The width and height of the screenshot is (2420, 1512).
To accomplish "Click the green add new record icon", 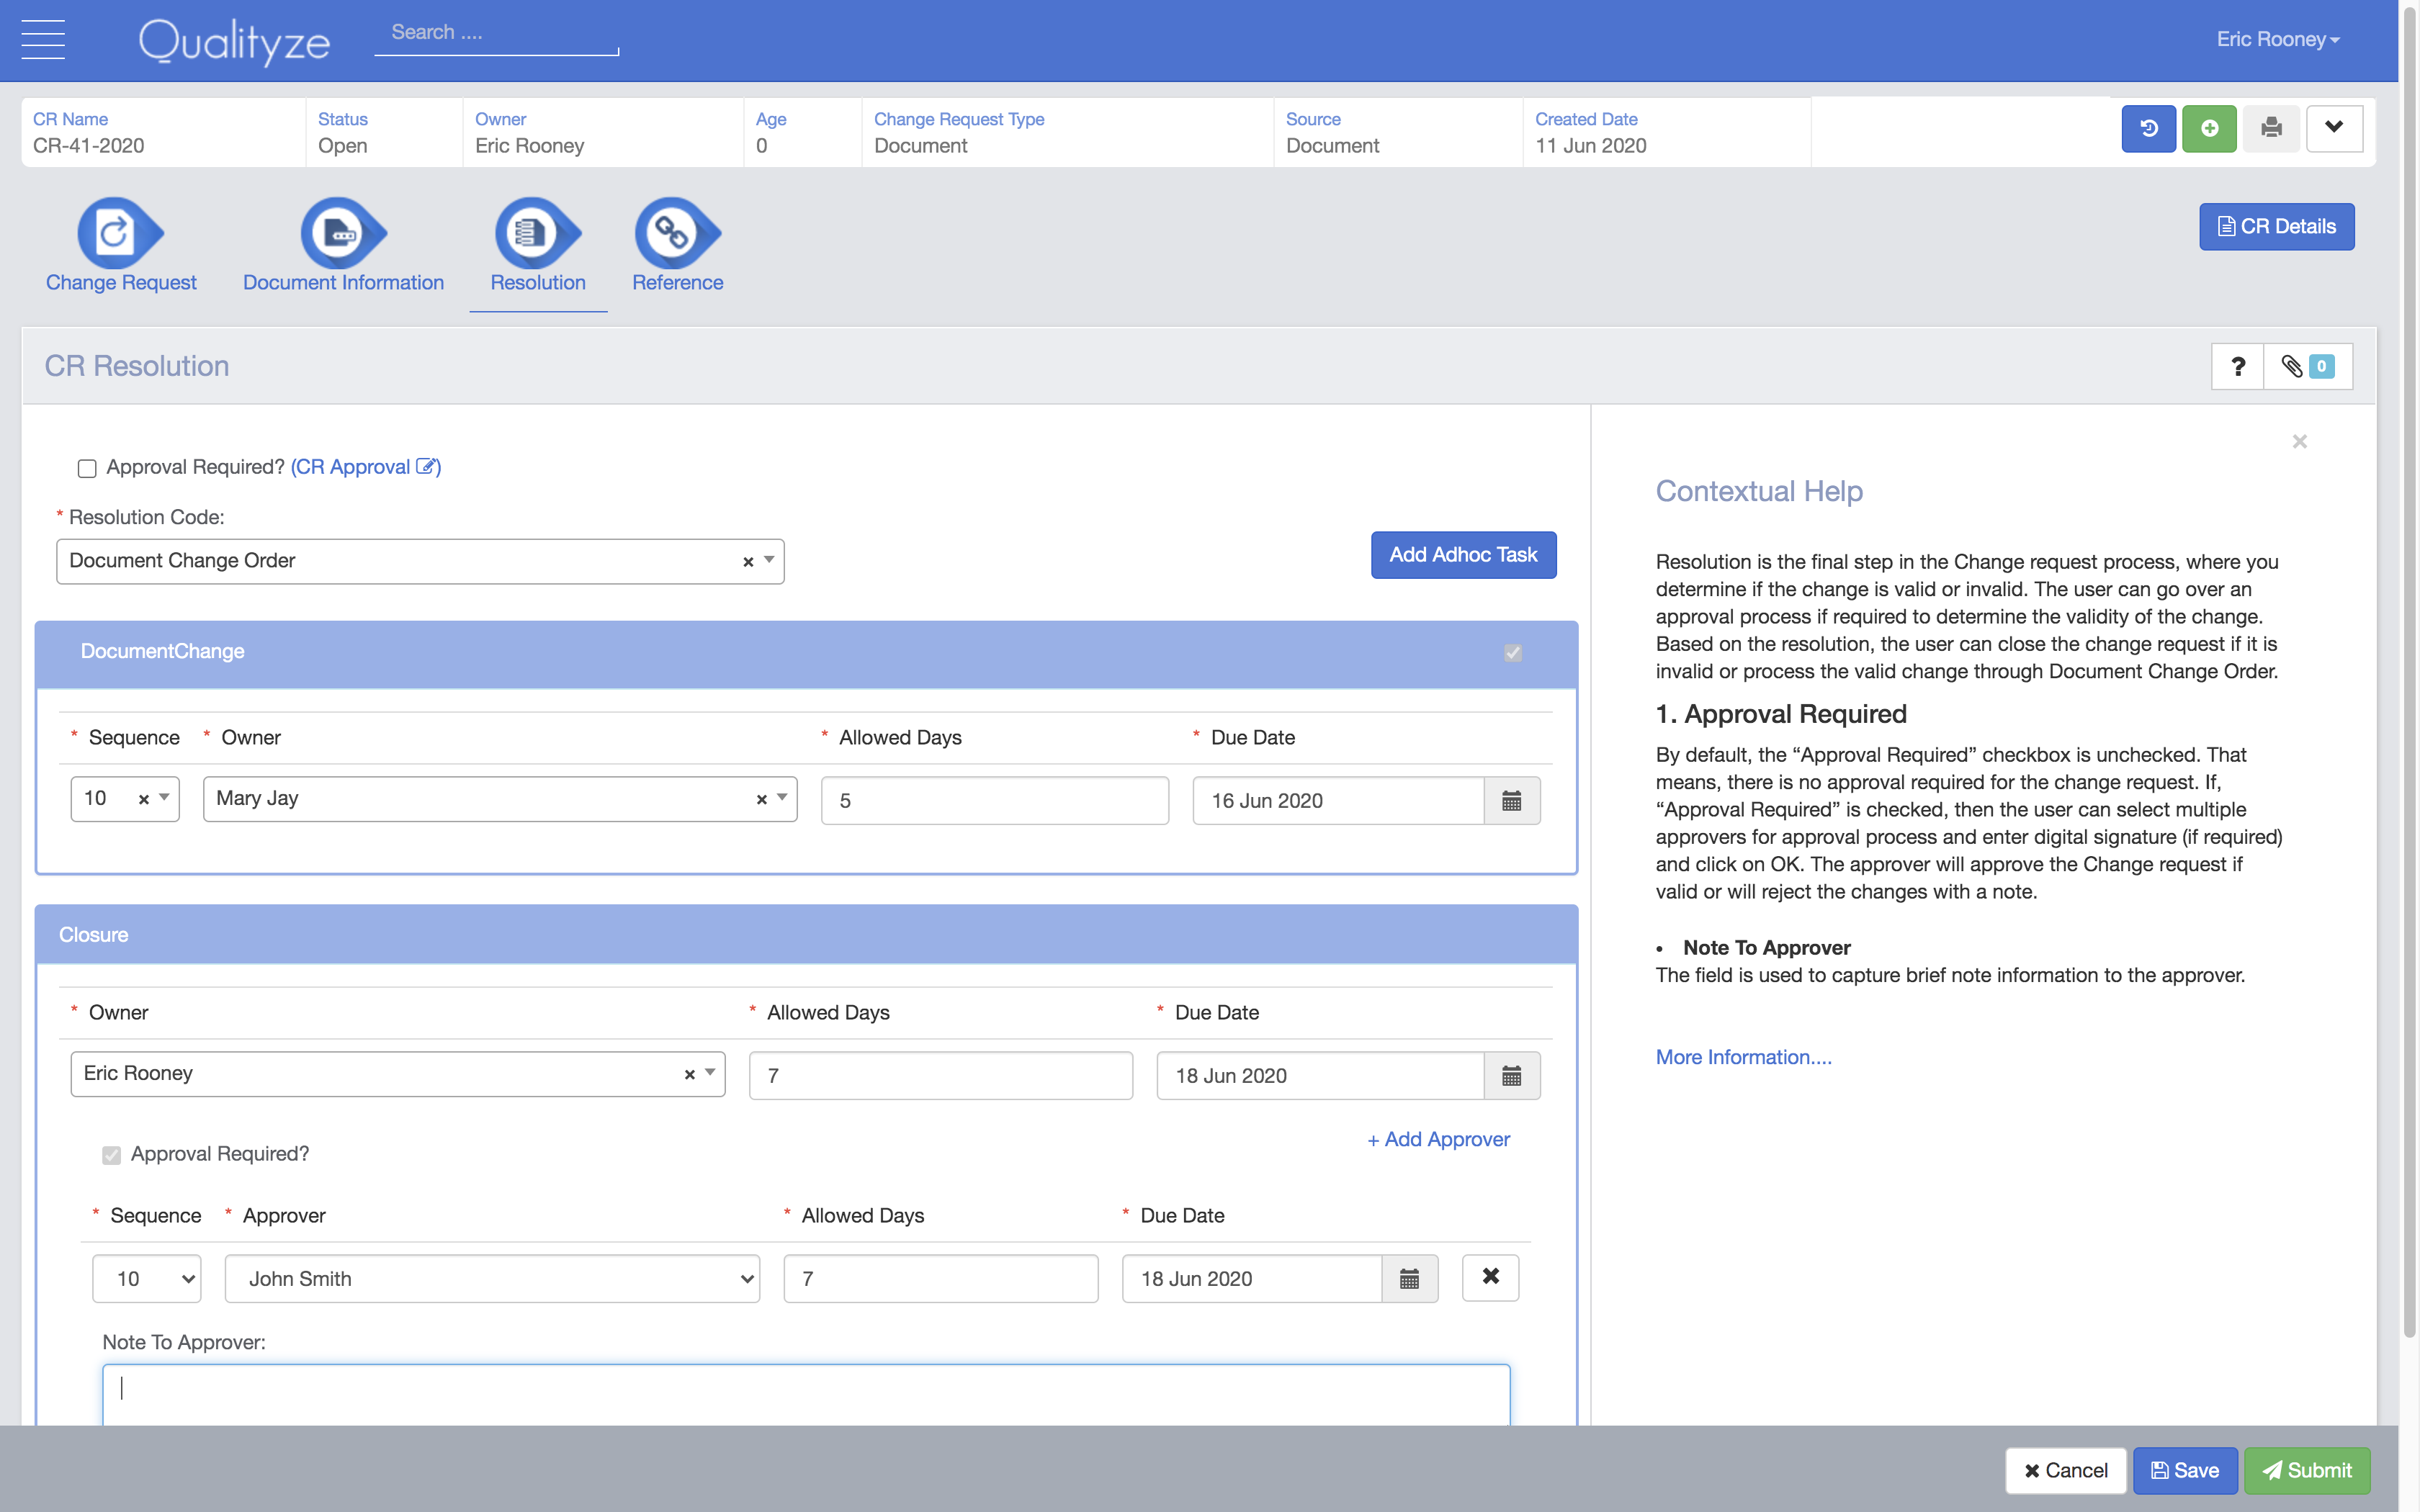I will pyautogui.click(x=2210, y=128).
